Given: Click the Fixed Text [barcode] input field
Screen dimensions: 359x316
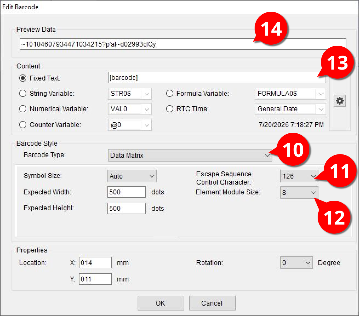Looking at the screenshot, I should pyautogui.click(x=217, y=77).
